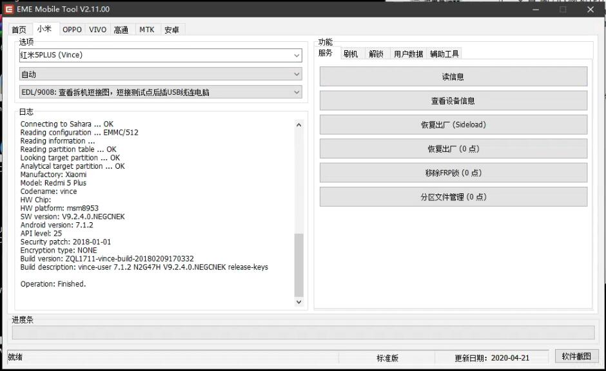The image size is (606, 371).
Task: Switch to the 安卓 tab
Action: [172, 30]
